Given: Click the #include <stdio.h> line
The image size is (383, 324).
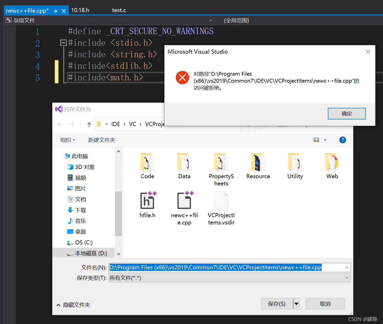Looking at the screenshot, I should click(x=110, y=43).
